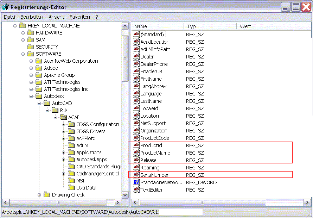Click the FirstName string value icon

pyautogui.click(x=136, y=79)
